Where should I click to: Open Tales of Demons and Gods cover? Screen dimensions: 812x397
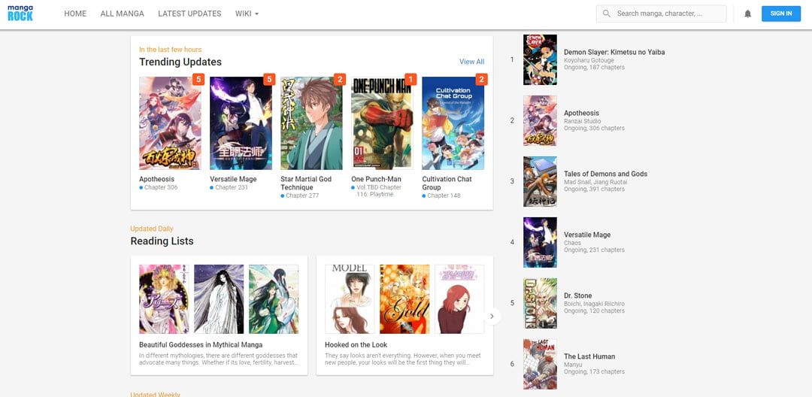tap(540, 182)
